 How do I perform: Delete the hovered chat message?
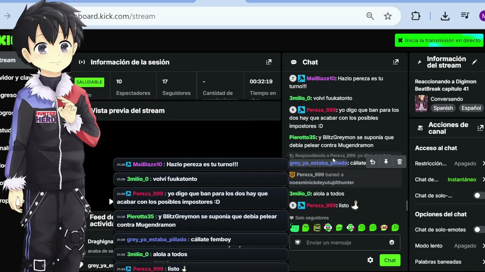pyautogui.click(x=399, y=162)
